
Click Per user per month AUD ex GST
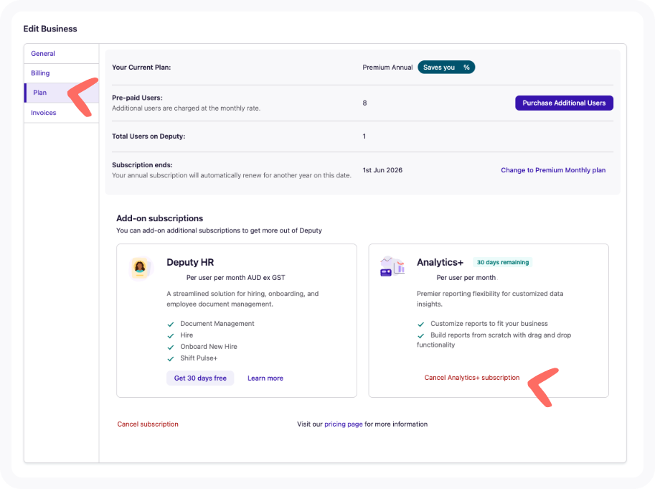[235, 277]
